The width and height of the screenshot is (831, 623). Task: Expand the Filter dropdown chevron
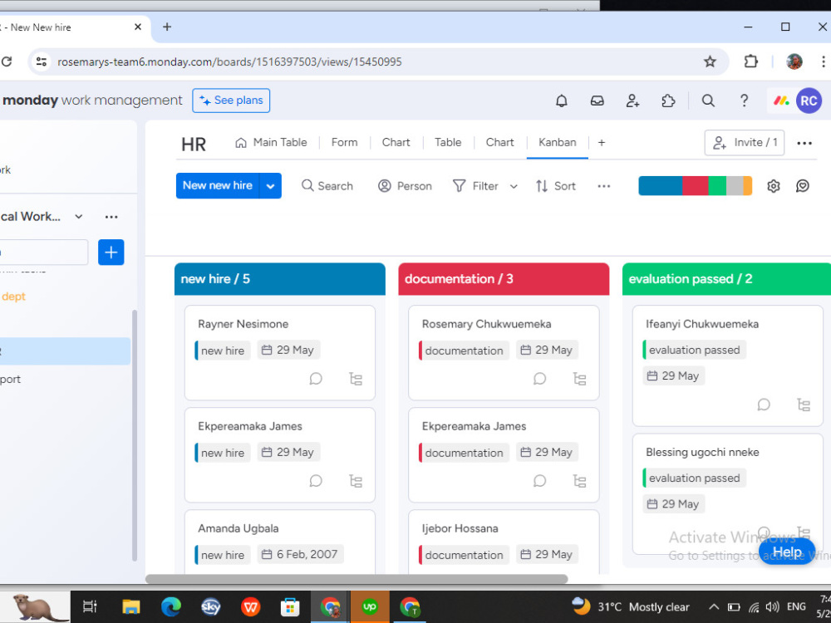pos(514,186)
